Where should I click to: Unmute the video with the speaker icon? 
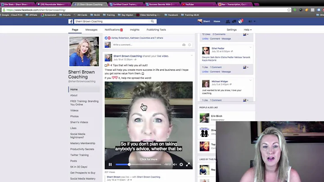(x=175, y=164)
